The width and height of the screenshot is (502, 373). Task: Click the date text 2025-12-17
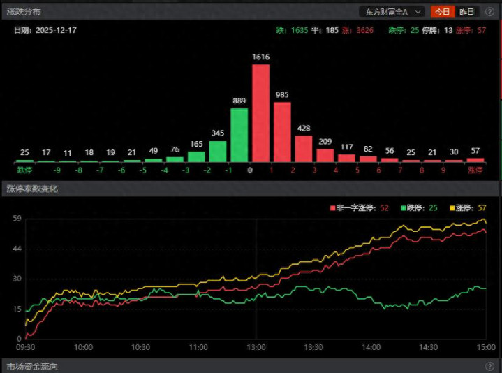56,30
